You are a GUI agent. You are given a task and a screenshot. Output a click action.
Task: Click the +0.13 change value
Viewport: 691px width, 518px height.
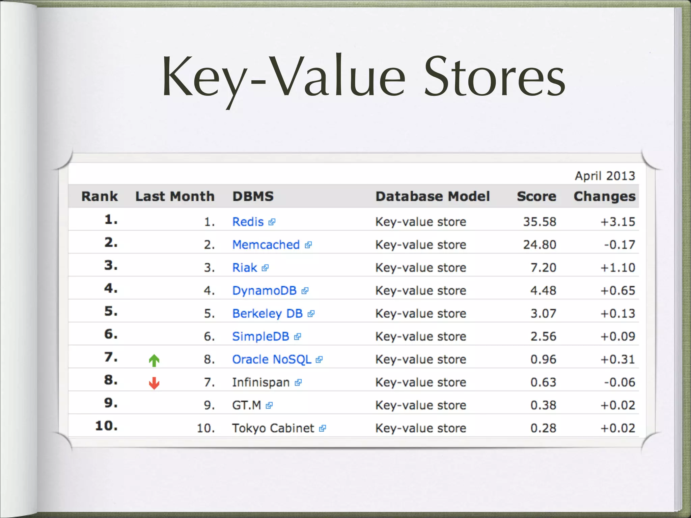click(x=618, y=314)
